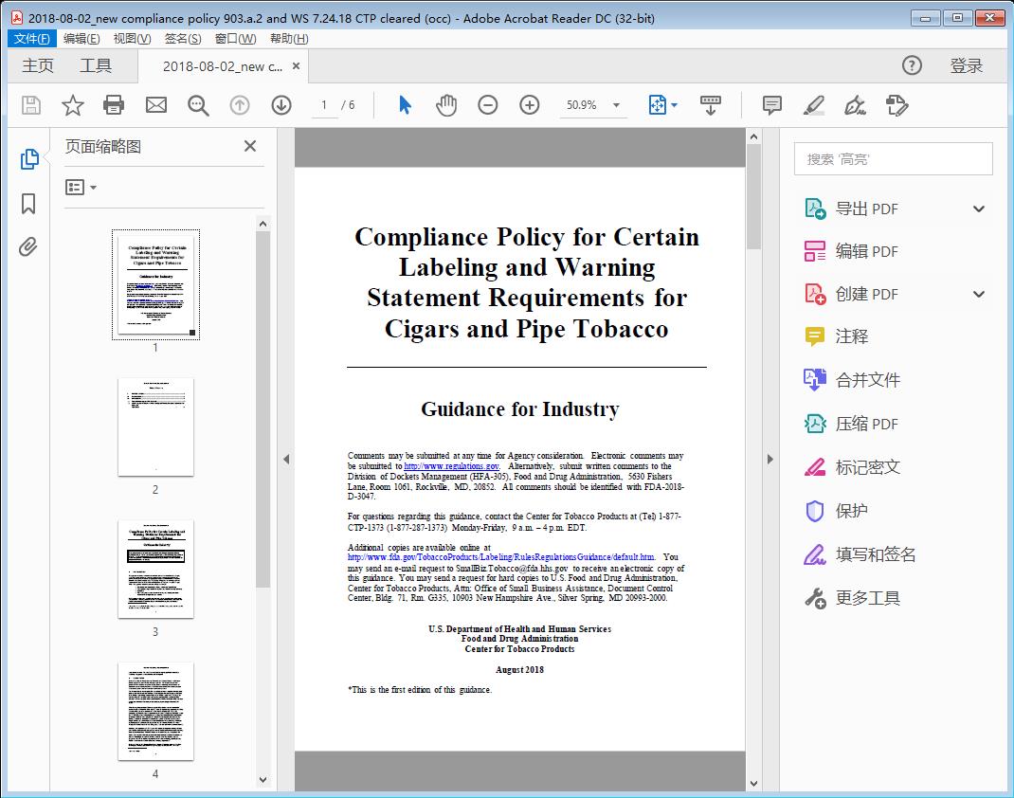Toggle the page thumbnails panel

coord(28,159)
